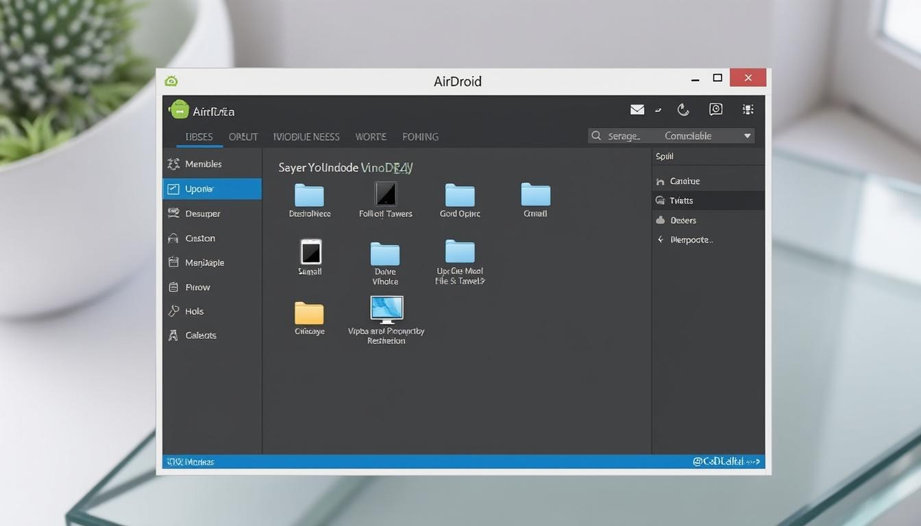Click the Sayer Yolindode VinoDE4Y heading
The width and height of the screenshot is (921, 526).
pos(345,168)
